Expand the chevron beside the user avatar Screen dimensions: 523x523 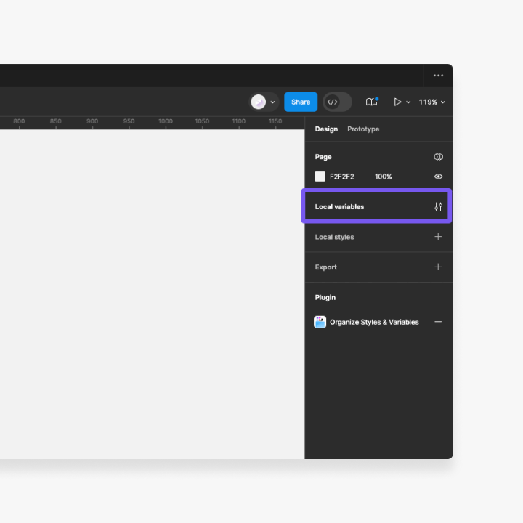click(x=272, y=102)
